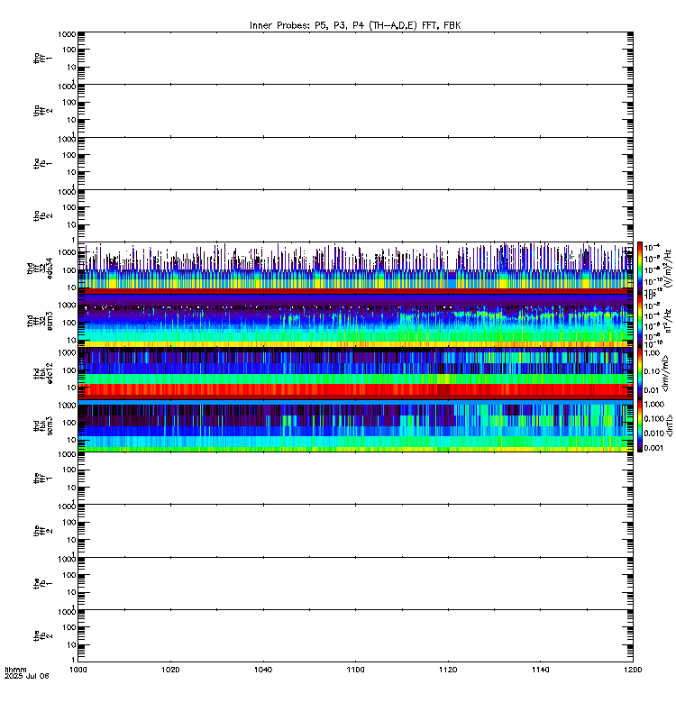This screenshot has height=721, width=676.
Task: Click the '0.001' tick on the <|nT|> color bar
Action: pos(654,448)
